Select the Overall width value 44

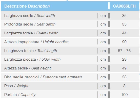tap(124, 33)
